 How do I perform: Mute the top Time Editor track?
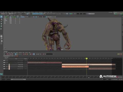coord(4,61)
